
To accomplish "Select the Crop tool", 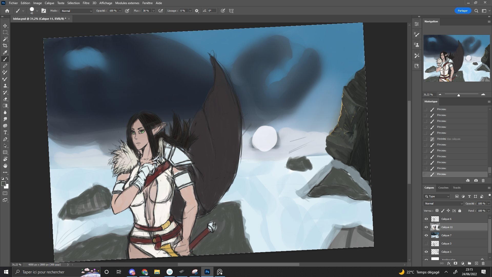I will pos(5,46).
